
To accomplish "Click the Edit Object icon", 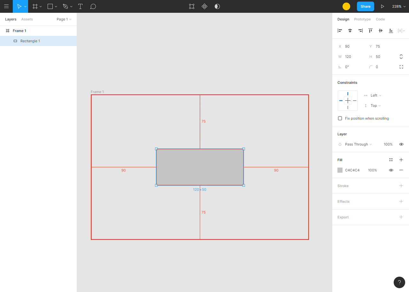I will (192, 6).
